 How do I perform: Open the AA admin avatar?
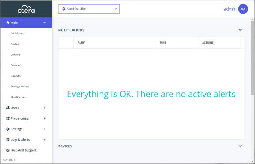click(243, 9)
